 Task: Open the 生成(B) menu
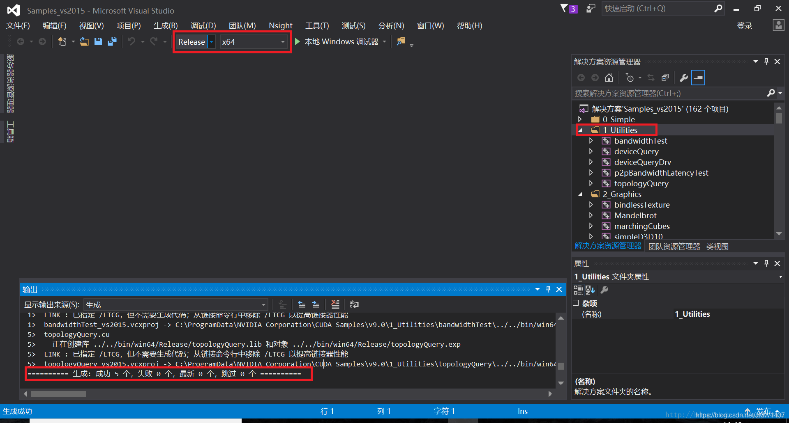click(166, 25)
